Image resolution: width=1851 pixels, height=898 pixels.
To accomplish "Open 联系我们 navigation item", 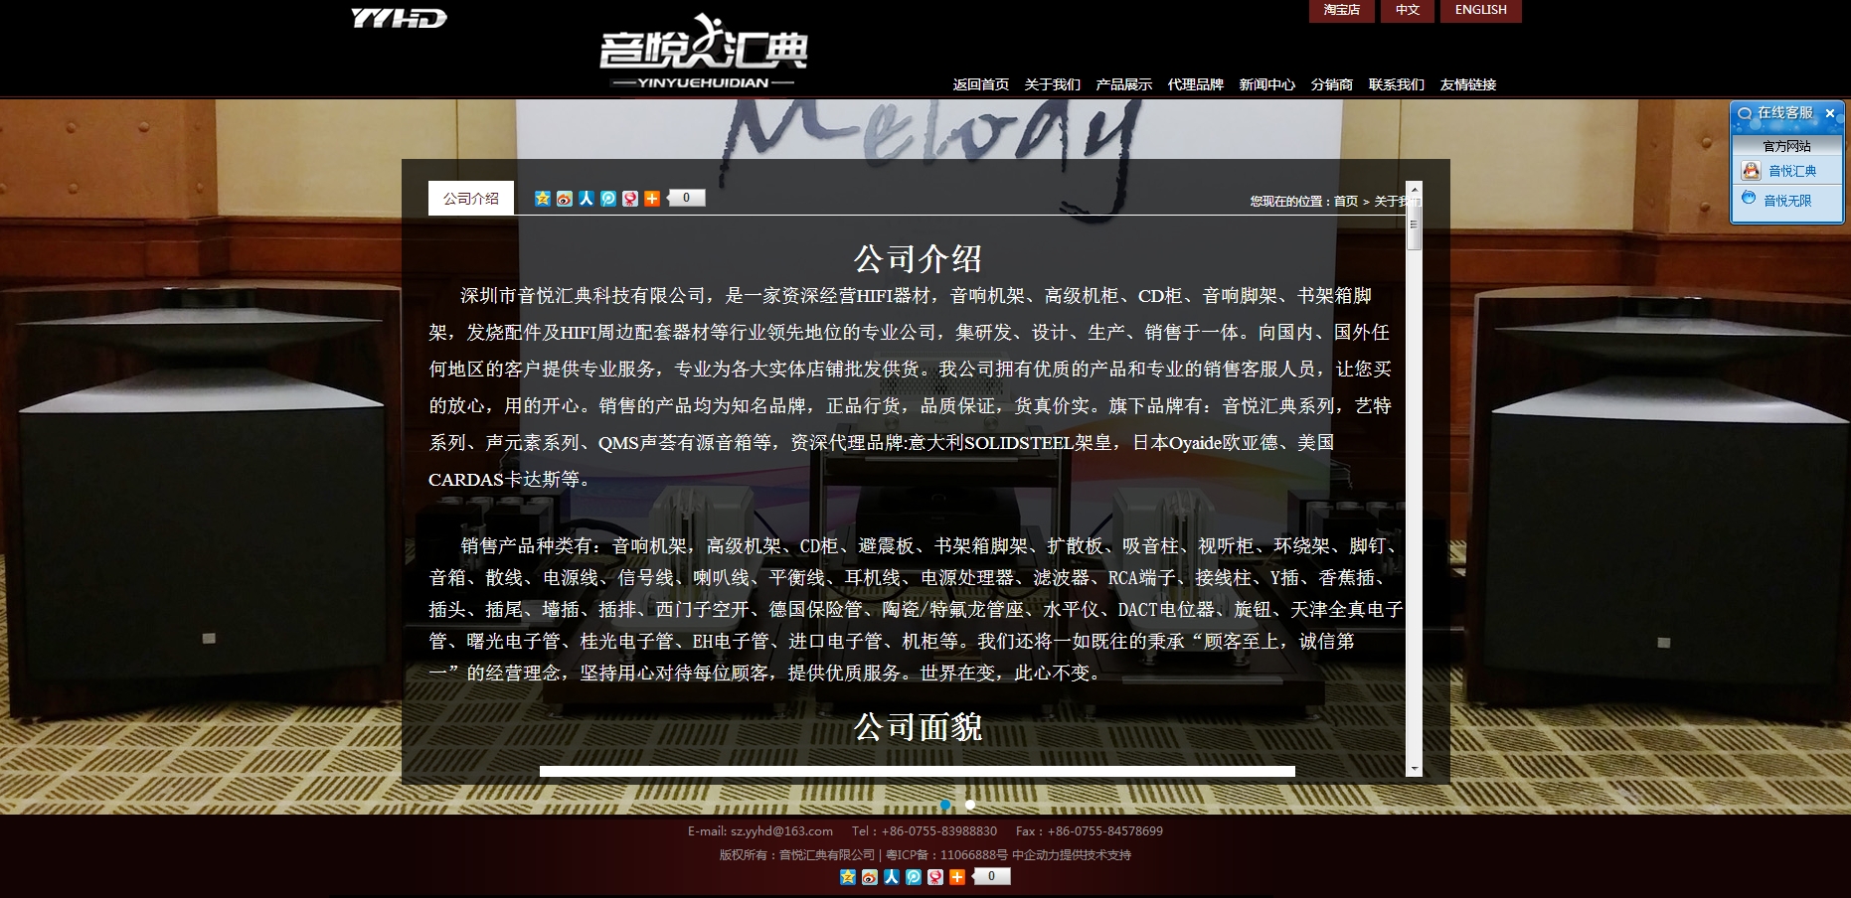I will (1397, 84).
